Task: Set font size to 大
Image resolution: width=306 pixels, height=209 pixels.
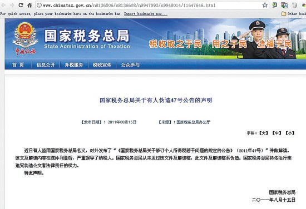Action: [264, 133]
